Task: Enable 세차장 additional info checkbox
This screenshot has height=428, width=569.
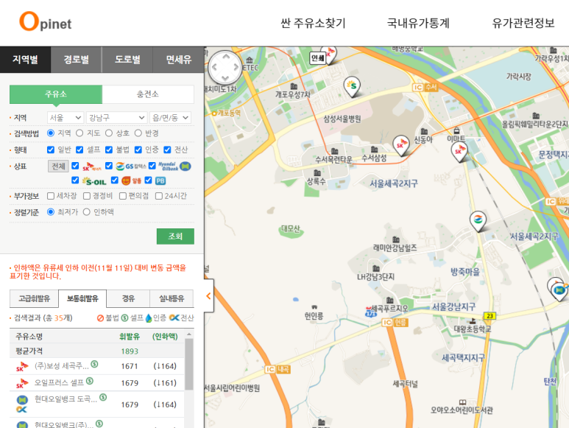Action: tap(51, 196)
